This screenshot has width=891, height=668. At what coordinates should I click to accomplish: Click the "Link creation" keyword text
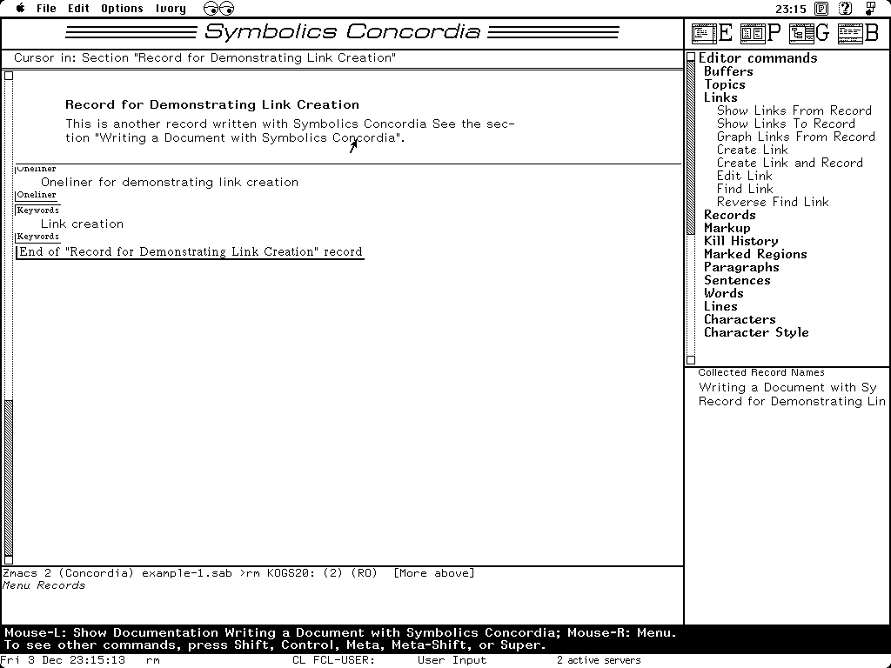pos(82,224)
